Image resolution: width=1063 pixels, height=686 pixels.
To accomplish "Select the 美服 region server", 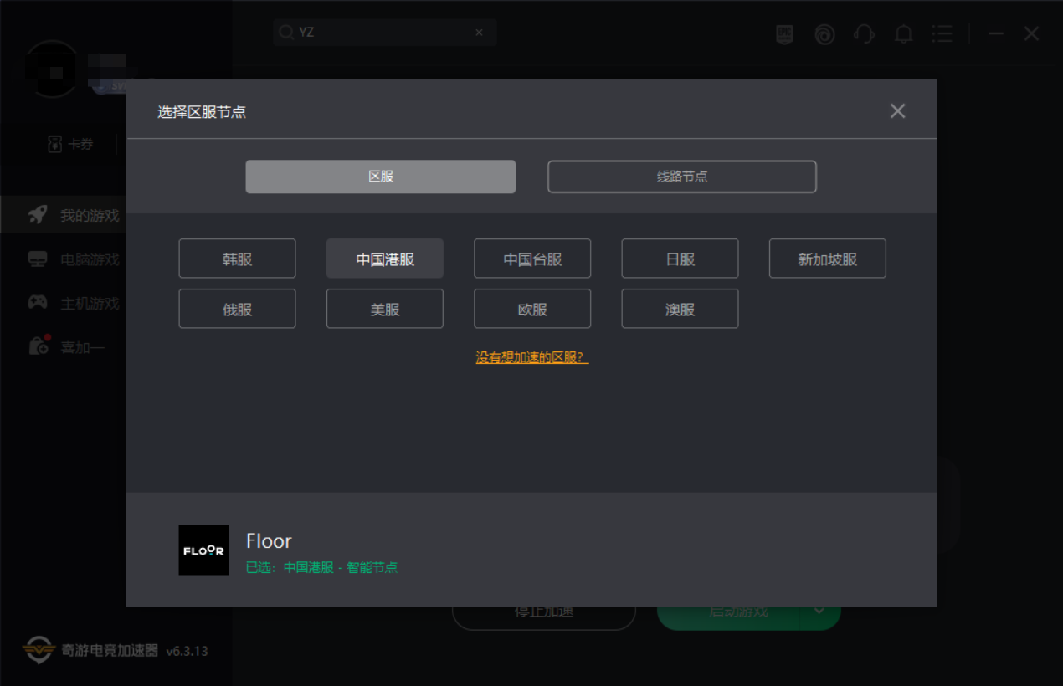I will pyautogui.click(x=385, y=309).
